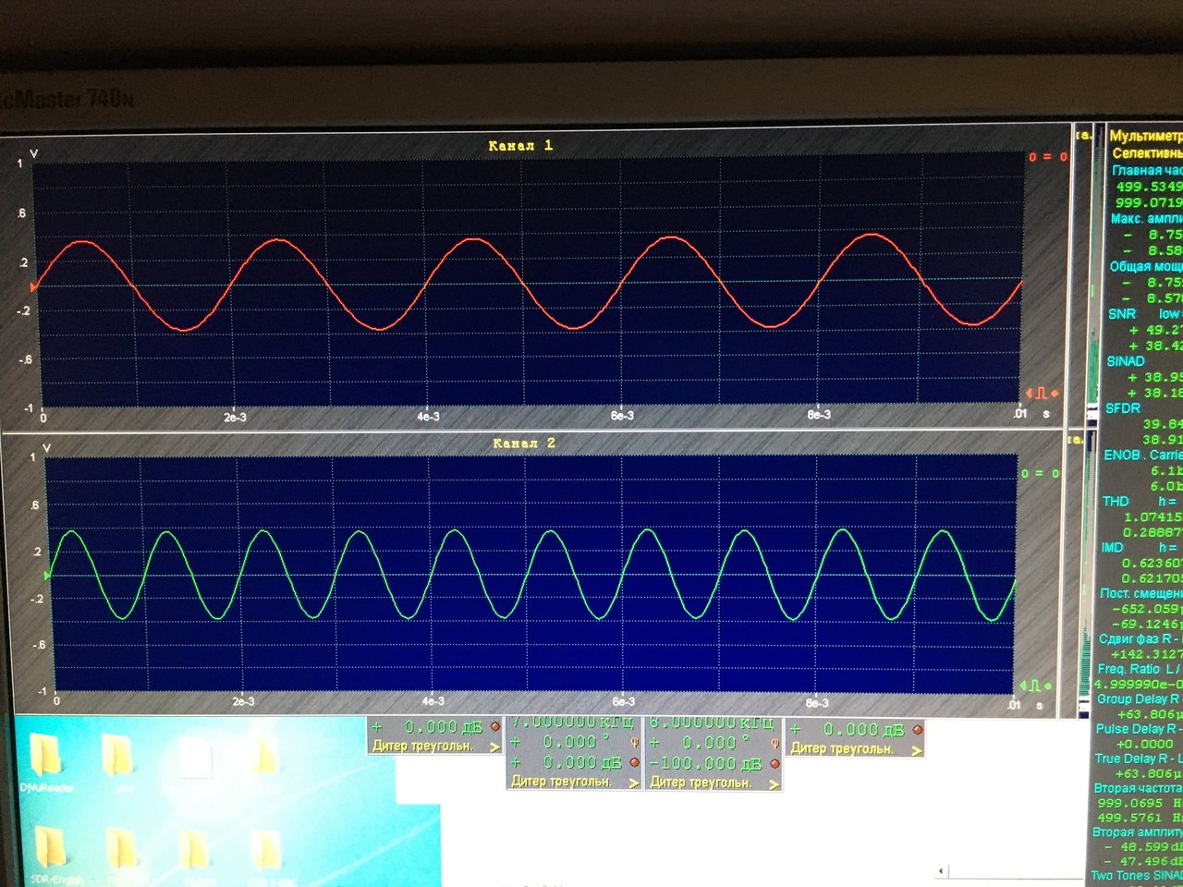Click the SNR label in the multimeter panel
The image size is (1183, 887).
1122,314
